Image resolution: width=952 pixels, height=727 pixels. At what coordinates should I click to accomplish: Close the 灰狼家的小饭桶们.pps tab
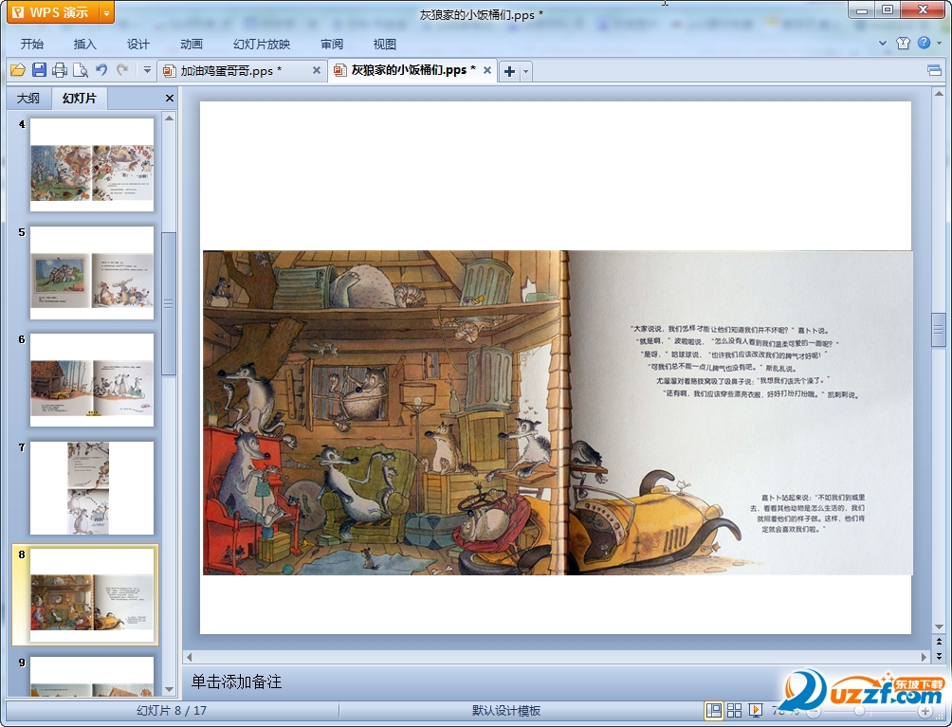pos(487,70)
